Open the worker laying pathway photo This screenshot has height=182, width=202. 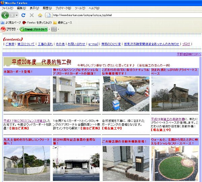point(126,94)
